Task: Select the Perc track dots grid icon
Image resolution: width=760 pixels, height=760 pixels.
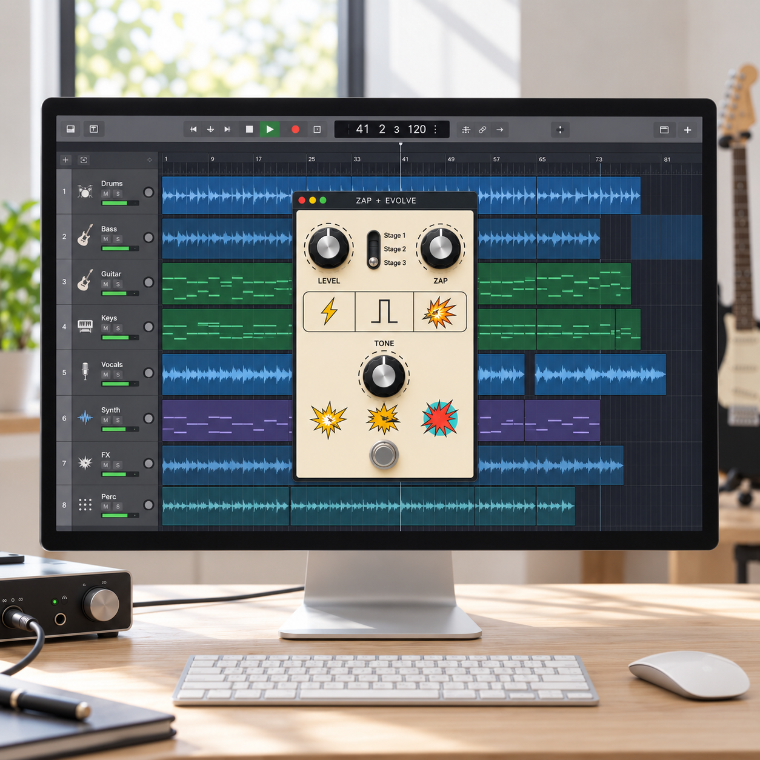Action: (x=85, y=505)
